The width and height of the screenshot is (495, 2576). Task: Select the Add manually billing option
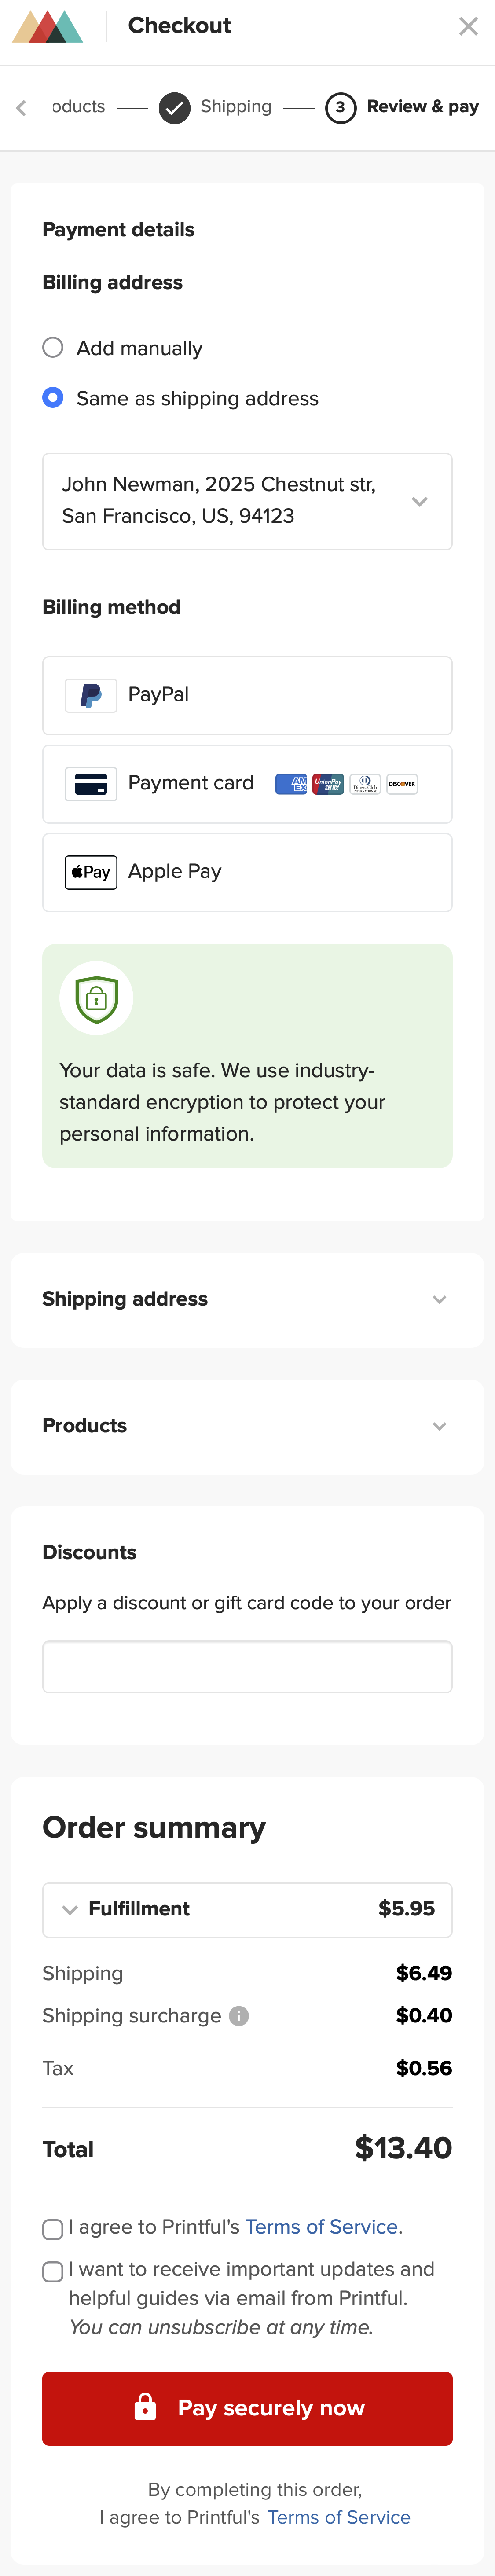pyautogui.click(x=53, y=348)
